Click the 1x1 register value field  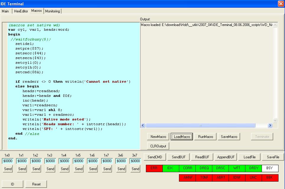click(x=22, y=161)
